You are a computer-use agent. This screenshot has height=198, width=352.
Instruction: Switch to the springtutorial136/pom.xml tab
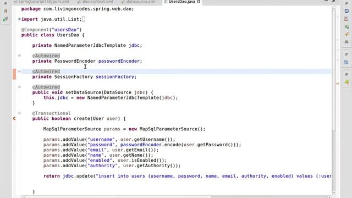point(42,2)
